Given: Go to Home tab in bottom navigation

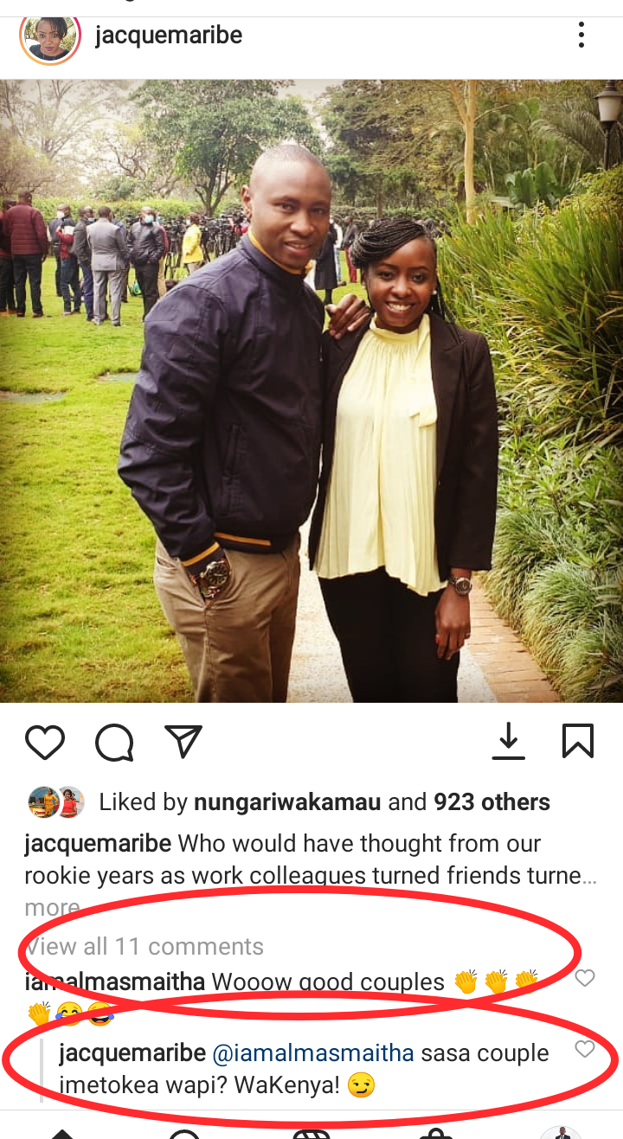Looking at the screenshot, I should pyautogui.click(x=61, y=1132).
